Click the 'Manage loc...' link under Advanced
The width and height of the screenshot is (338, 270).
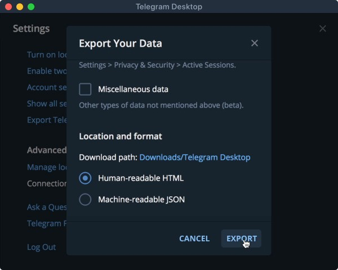(x=47, y=168)
